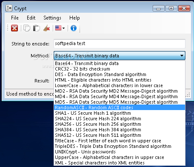Click the Crypt application title icon

(9, 8)
